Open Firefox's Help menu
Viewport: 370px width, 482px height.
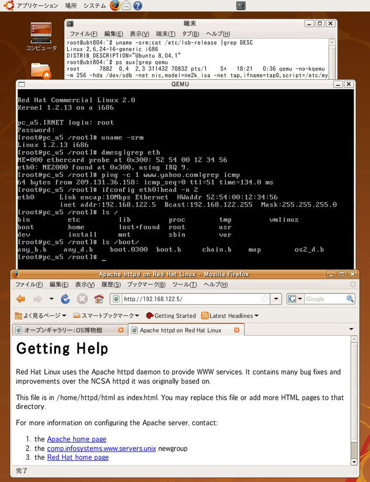[x=215, y=285]
